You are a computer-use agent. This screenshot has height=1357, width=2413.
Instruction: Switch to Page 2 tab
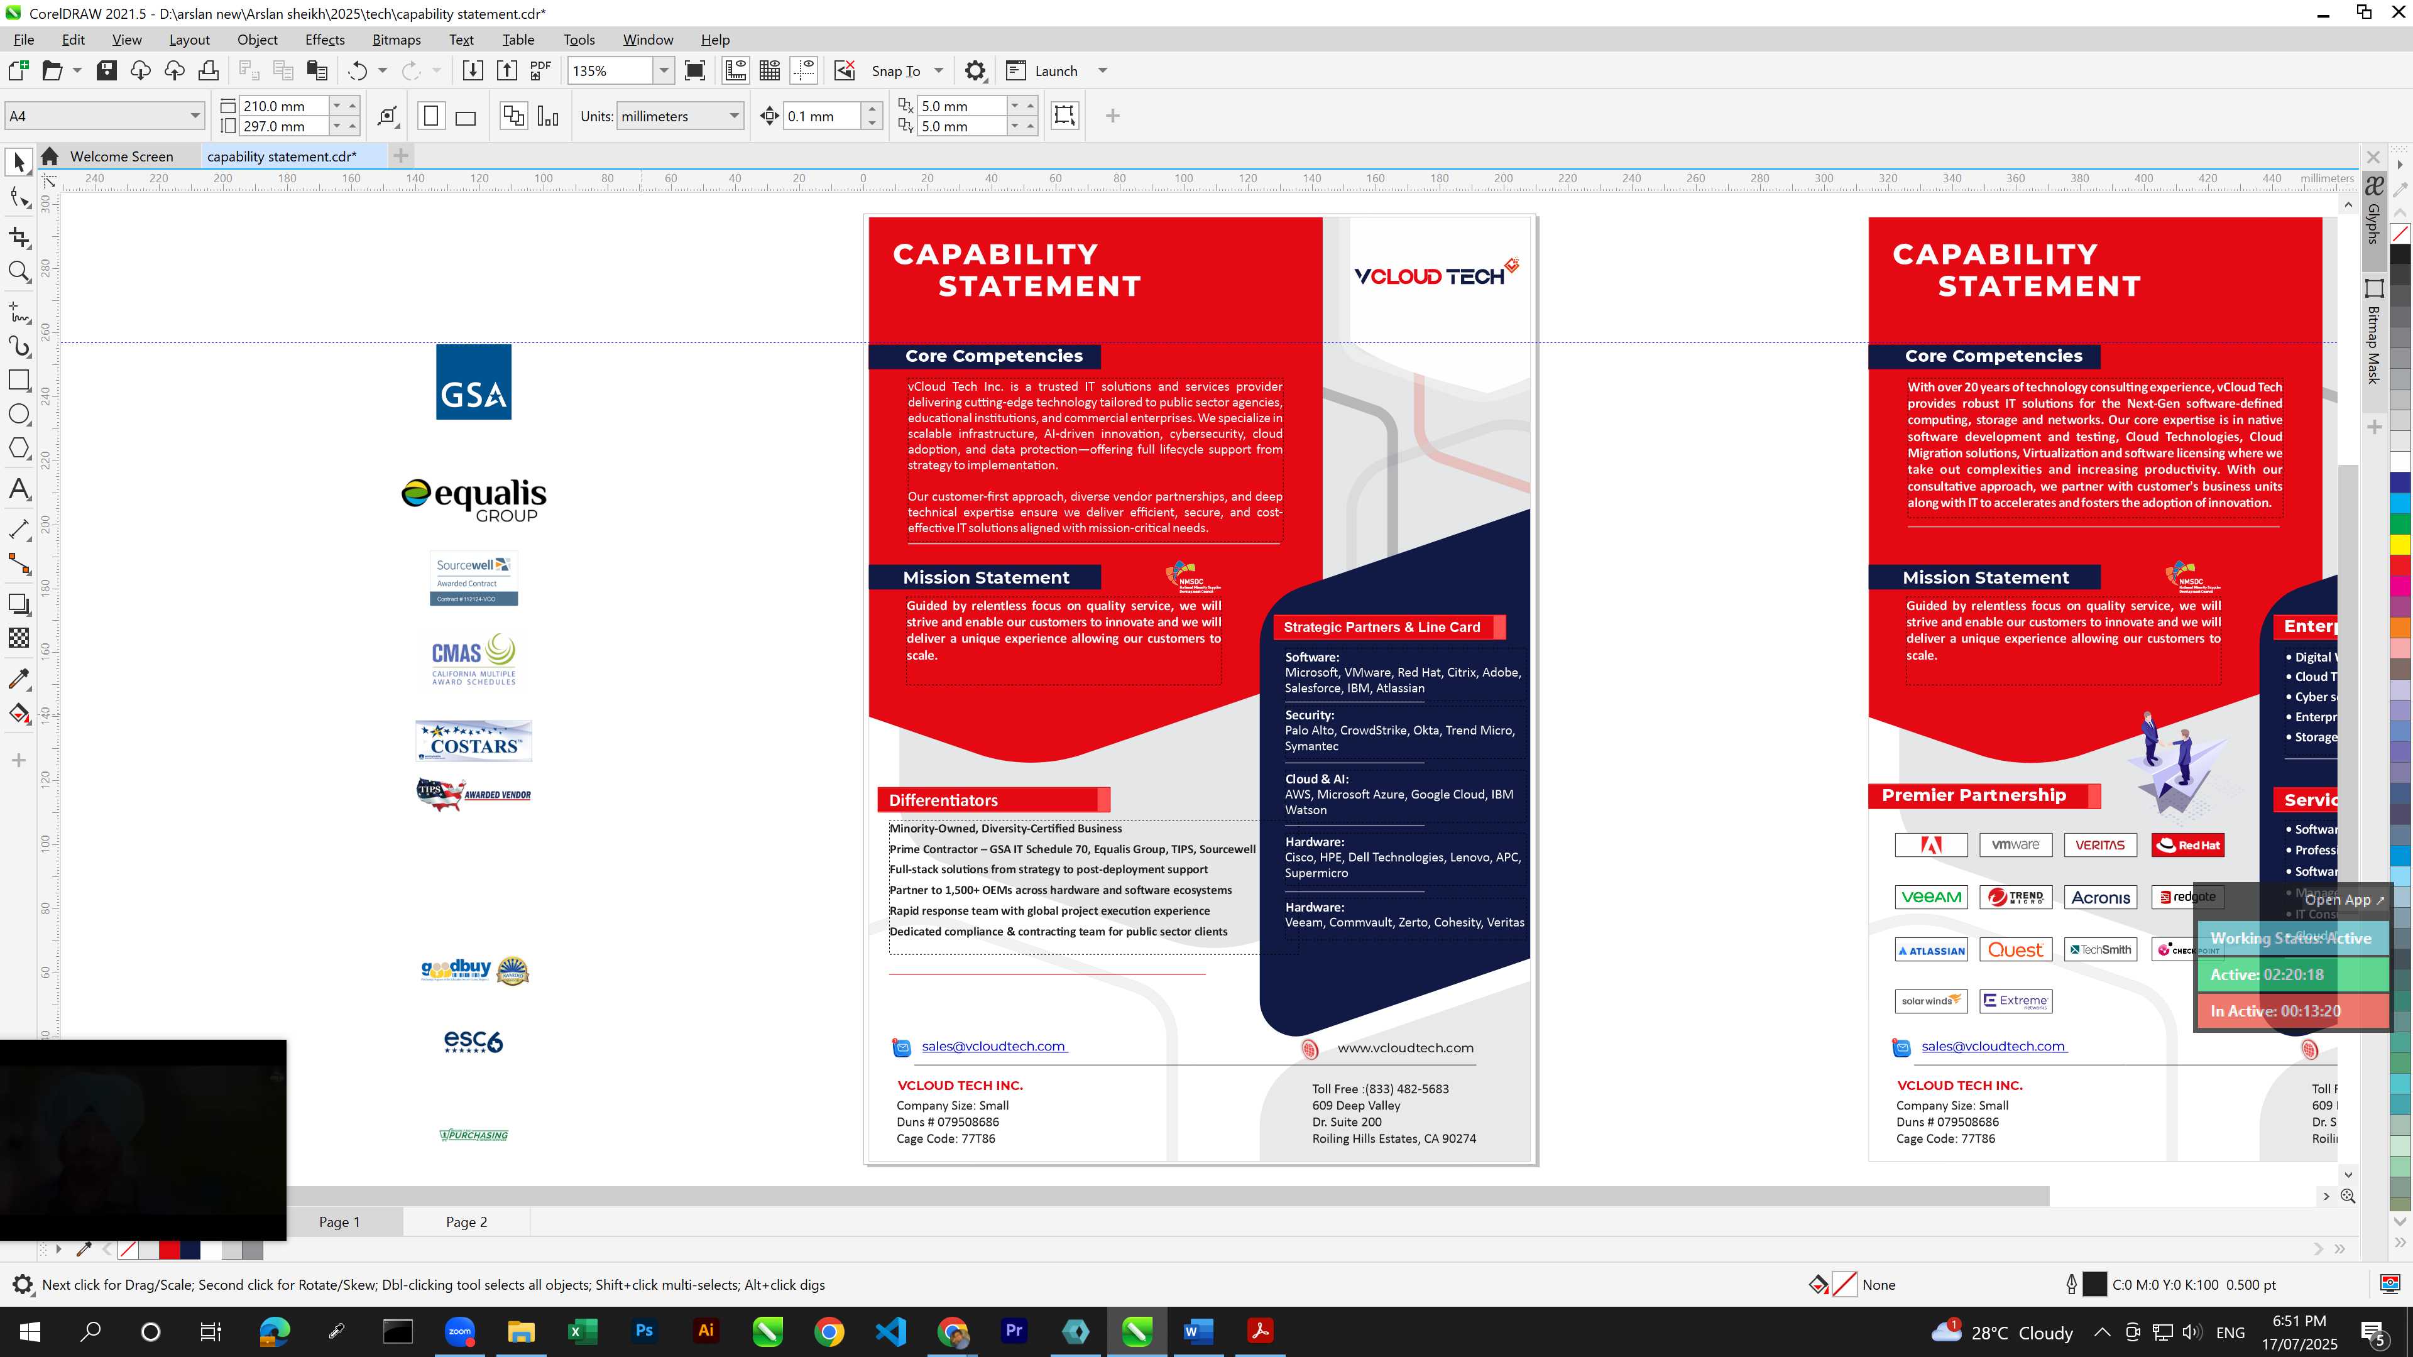pos(466,1221)
